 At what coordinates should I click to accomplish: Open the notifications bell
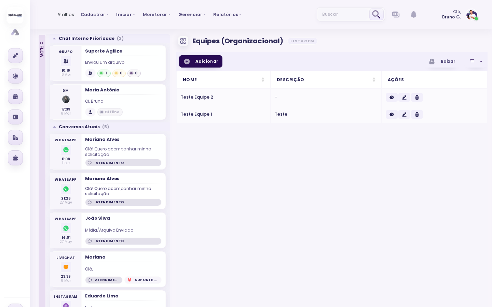(x=413, y=14)
